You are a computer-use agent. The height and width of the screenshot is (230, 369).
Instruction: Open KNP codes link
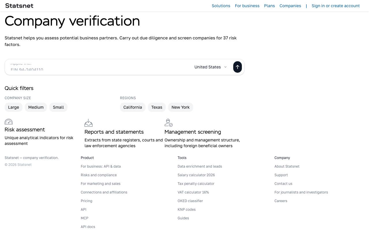(x=187, y=210)
